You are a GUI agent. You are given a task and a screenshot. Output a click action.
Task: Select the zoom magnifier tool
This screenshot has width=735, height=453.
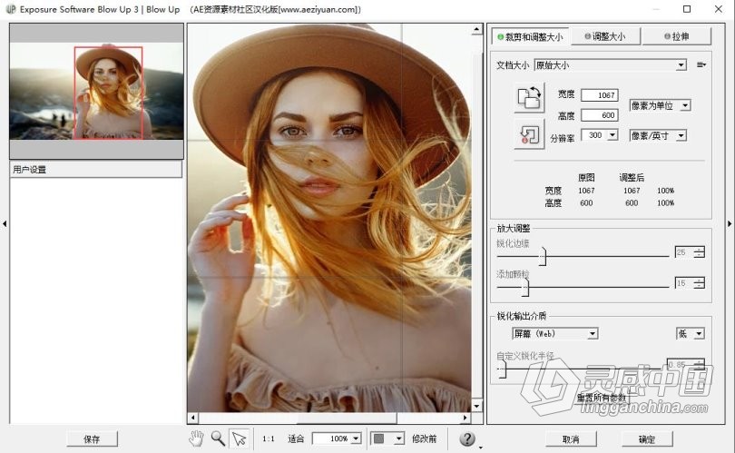(x=218, y=438)
